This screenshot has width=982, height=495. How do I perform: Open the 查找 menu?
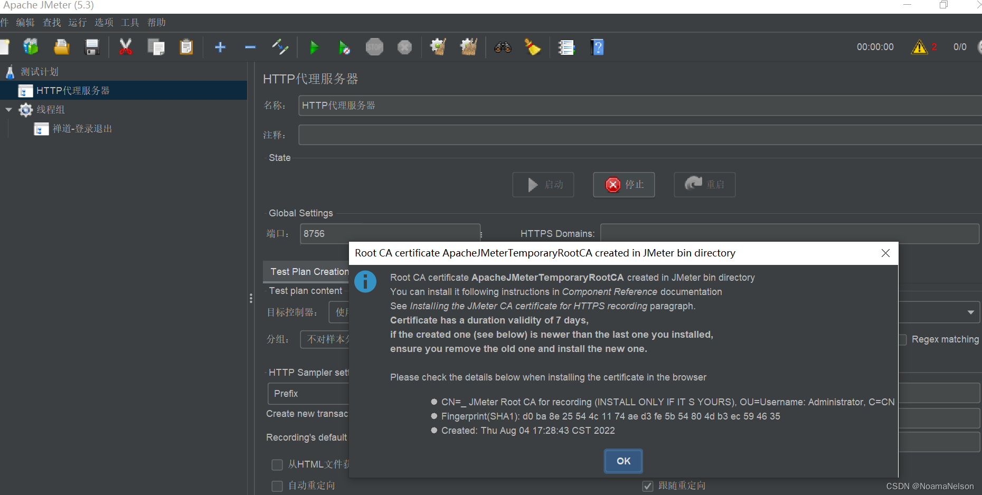[x=52, y=22]
